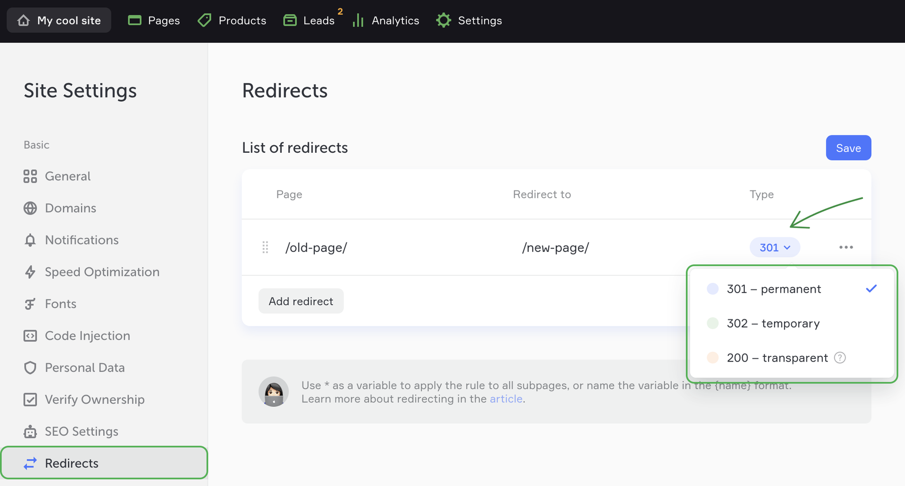This screenshot has height=486, width=905.
Task: Collapse the 301 type dropdown
Action: tap(774, 247)
